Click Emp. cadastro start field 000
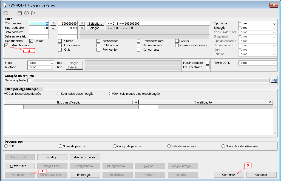281x181 pixels. pyautogui.click(x=39, y=28)
